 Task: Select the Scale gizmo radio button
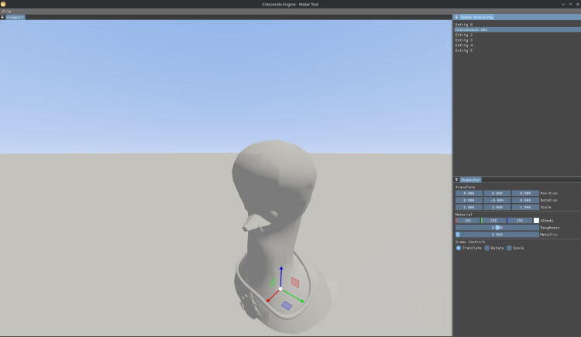pos(509,248)
